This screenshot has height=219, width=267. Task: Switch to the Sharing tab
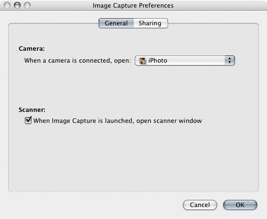(150, 23)
